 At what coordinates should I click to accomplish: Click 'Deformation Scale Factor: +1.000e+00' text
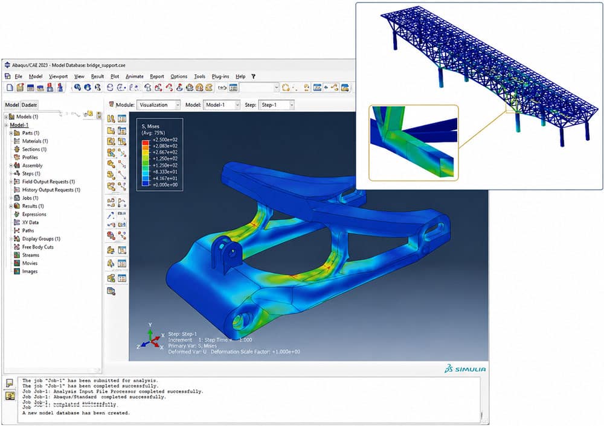coord(255,351)
